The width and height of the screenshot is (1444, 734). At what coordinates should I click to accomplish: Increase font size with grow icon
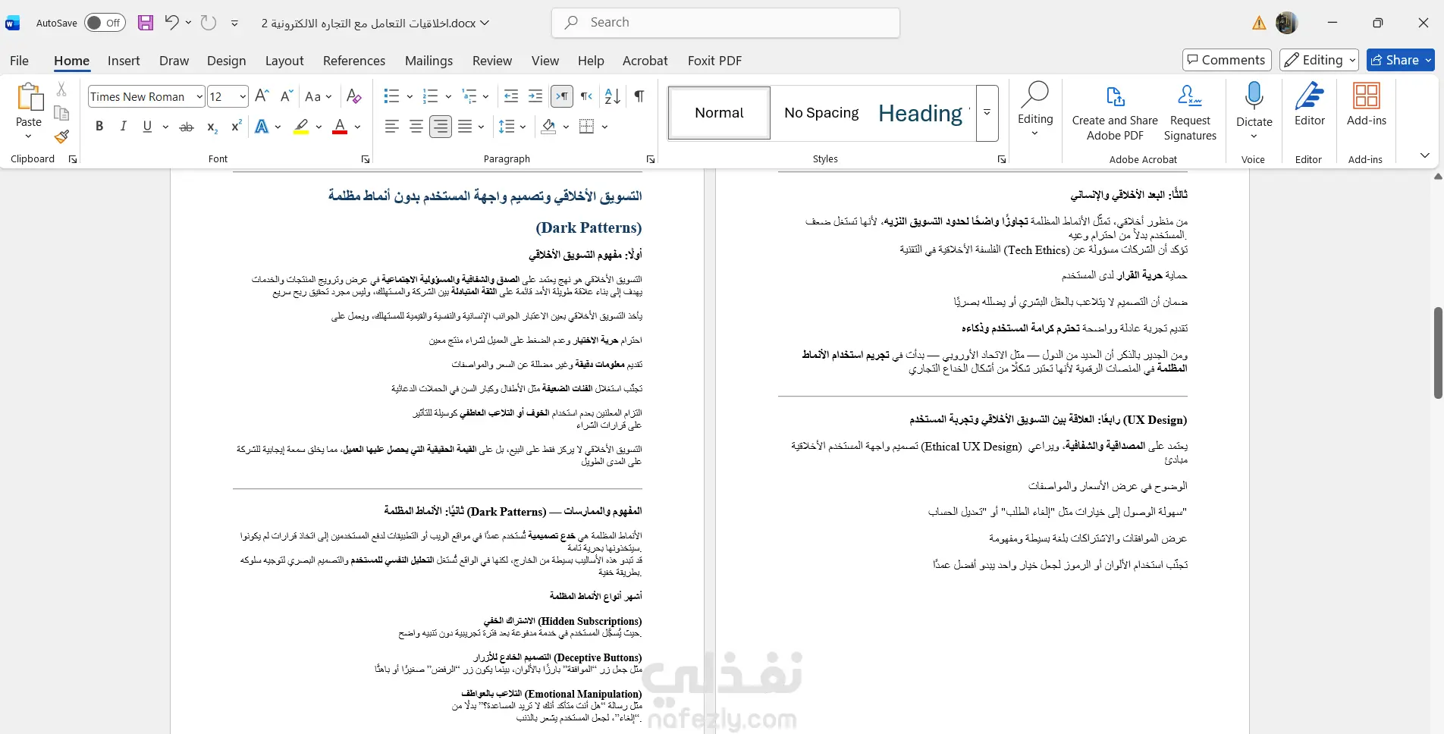(x=262, y=96)
